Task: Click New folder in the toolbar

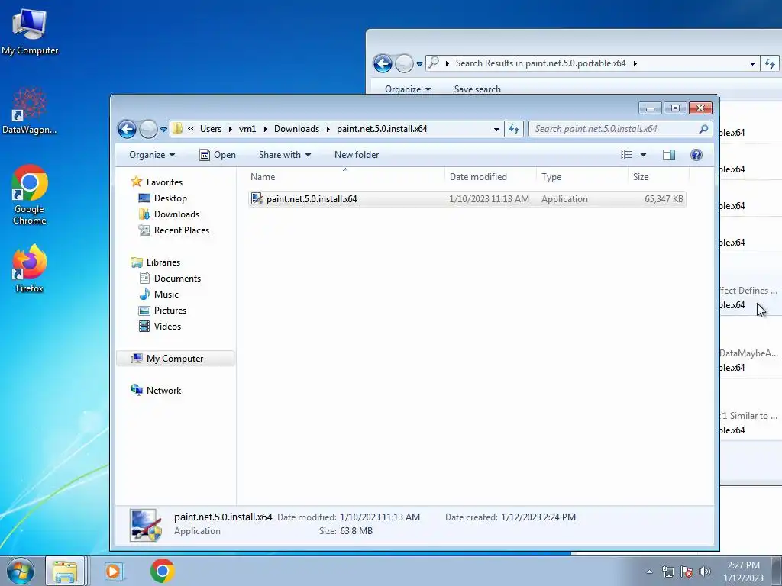Action: (x=357, y=155)
